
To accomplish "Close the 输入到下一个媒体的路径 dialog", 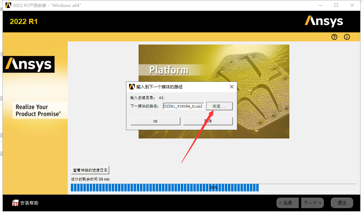I will click(231, 87).
